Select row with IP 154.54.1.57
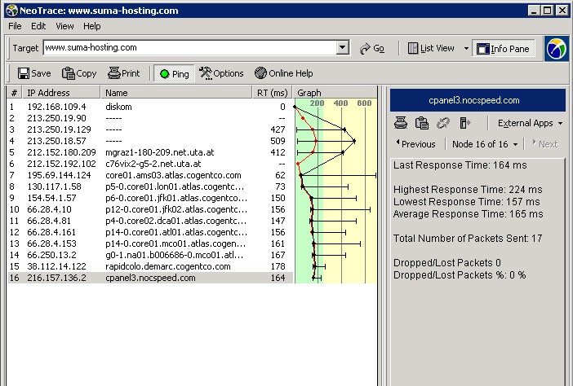573x386 pixels. [x=150, y=198]
